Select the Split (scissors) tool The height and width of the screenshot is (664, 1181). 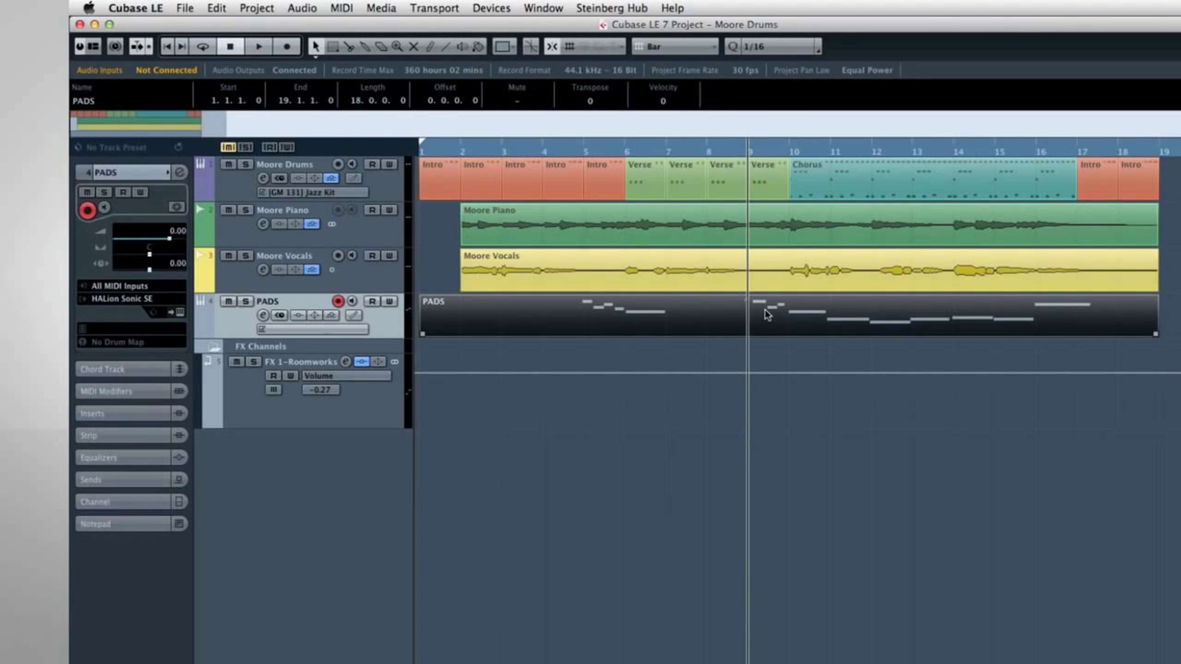click(x=350, y=46)
